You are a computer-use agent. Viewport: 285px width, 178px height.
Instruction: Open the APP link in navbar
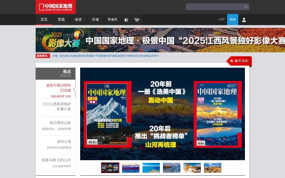pyautogui.click(x=221, y=20)
